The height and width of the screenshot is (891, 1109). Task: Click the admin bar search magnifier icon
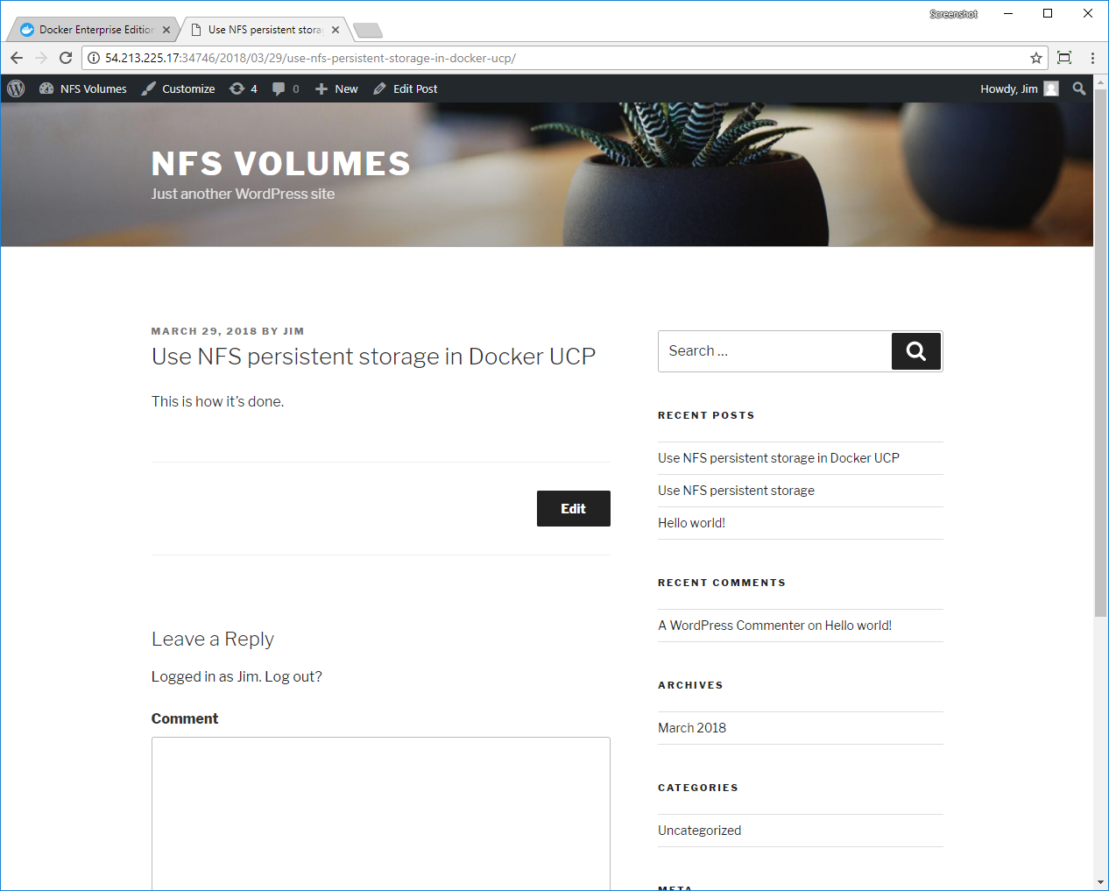pos(1079,88)
